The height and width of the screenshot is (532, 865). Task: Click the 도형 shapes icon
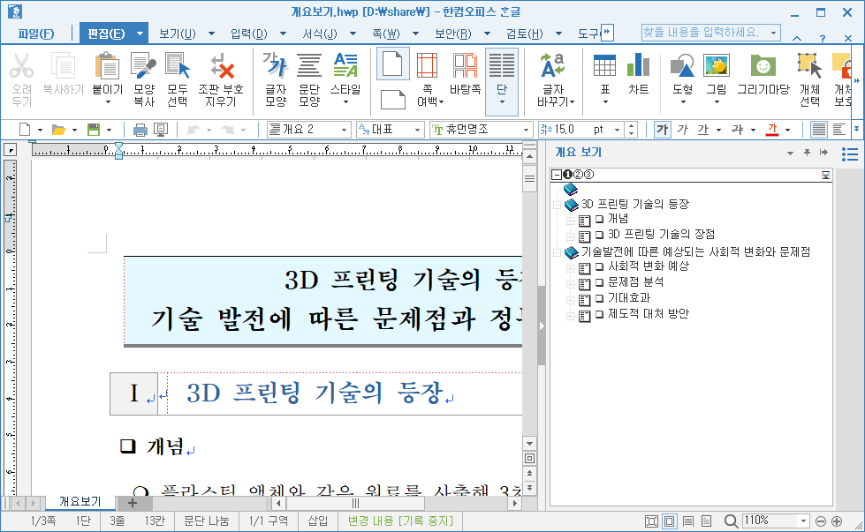point(682,66)
